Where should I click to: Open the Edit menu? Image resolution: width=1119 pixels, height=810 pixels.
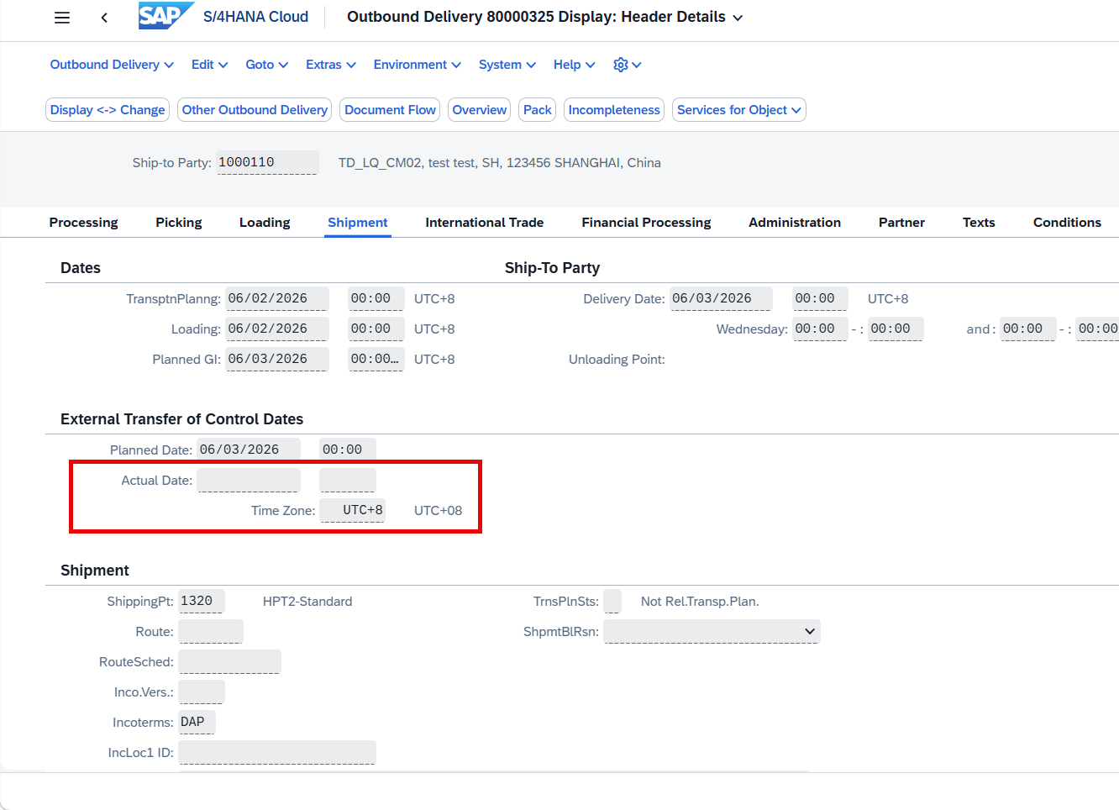[x=209, y=65]
